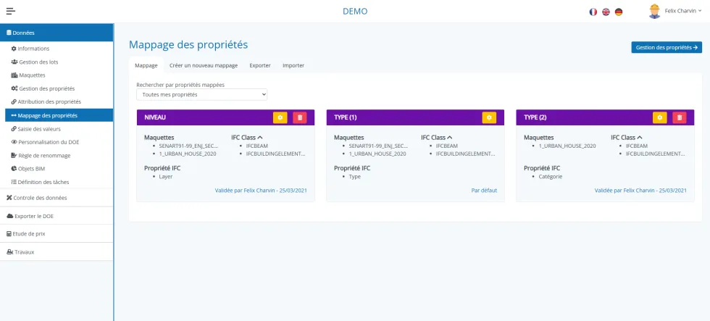
Task: Select Mappage des propriétés sidebar item
Action: coord(59,115)
